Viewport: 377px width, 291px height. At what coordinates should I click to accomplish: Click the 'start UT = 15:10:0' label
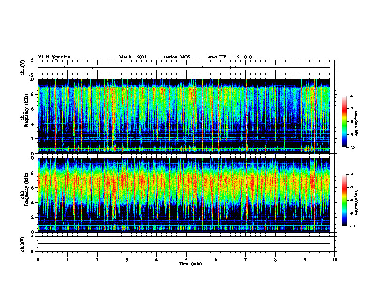coord(230,57)
